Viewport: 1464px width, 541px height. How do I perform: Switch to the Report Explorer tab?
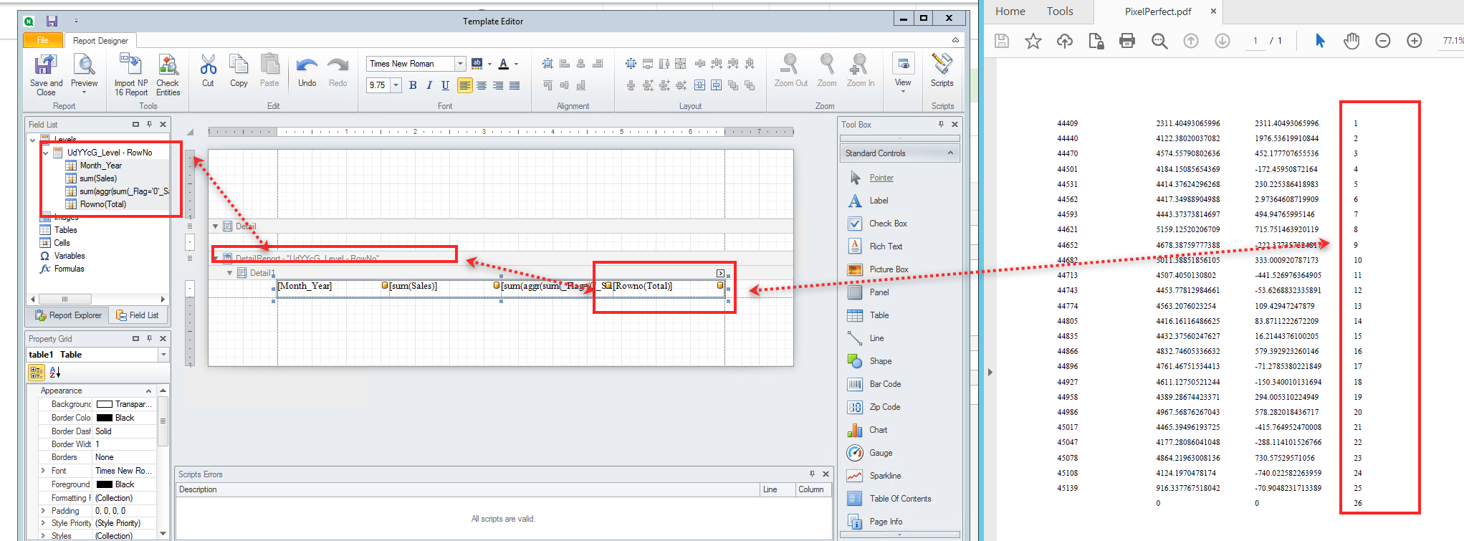tap(68, 315)
